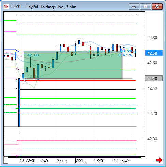Click the window title S.PYPL PayPal Holdings

point(43,7)
